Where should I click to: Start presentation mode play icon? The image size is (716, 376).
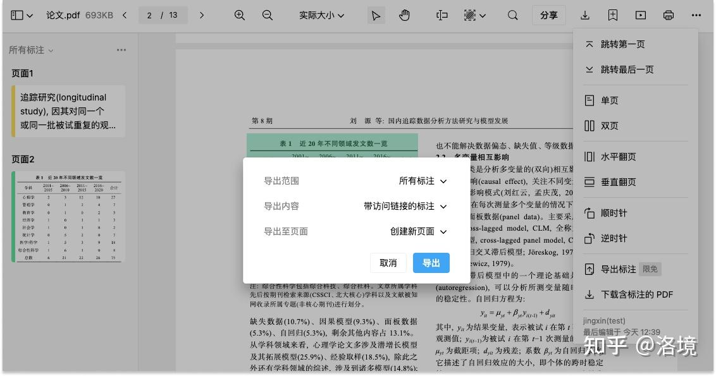pyautogui.click(x=641, y=15)
